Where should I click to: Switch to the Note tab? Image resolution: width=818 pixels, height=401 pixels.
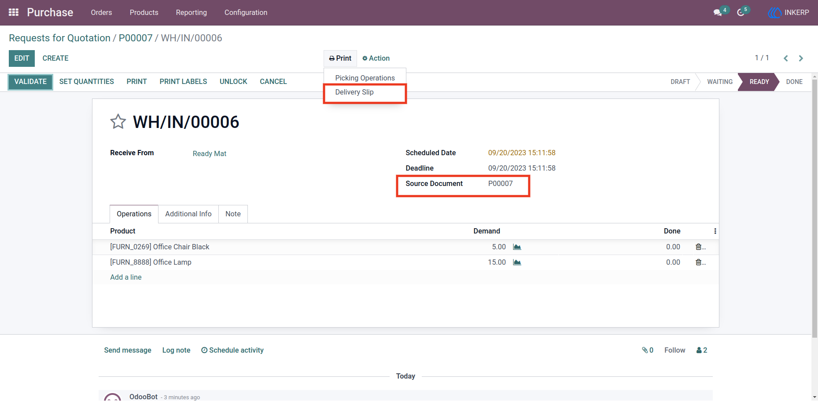point(233,214)
